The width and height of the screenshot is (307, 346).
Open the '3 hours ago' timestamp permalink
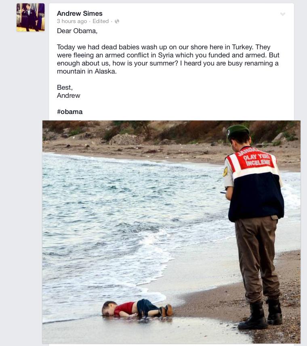[x=72, y=21]
